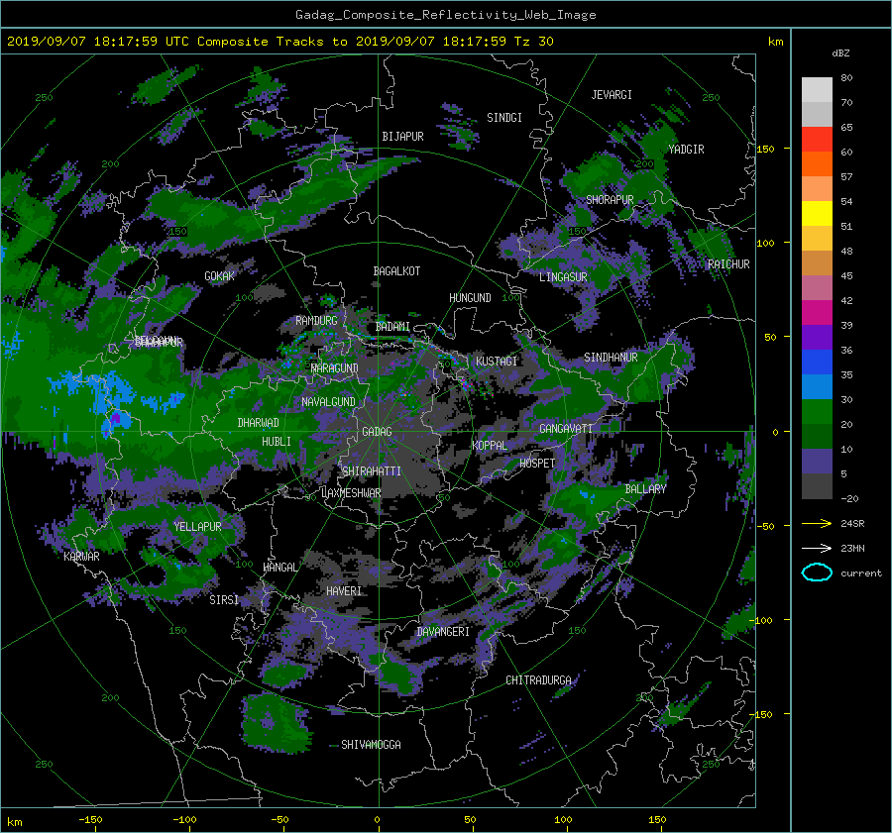Click the YELLAPUR city label
This screenshot has height=833, width=892.
pyautogui.click(x=197, y=527)
